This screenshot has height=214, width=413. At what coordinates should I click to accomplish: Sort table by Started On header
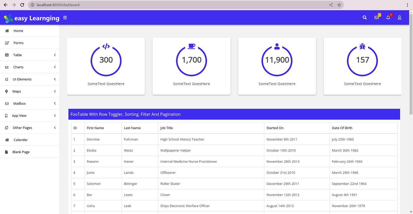point(297,128)
